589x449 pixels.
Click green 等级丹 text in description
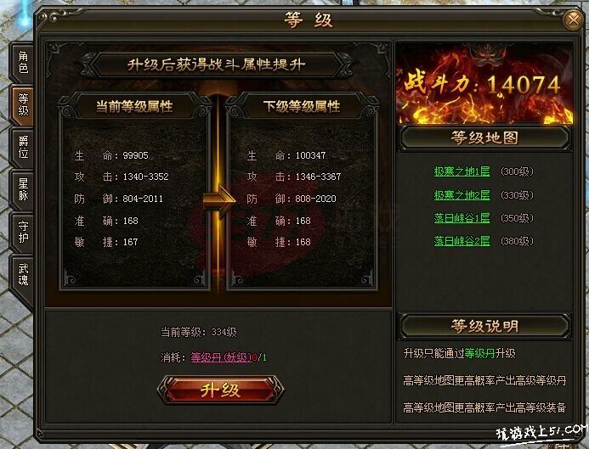click(x=479, y=353)
